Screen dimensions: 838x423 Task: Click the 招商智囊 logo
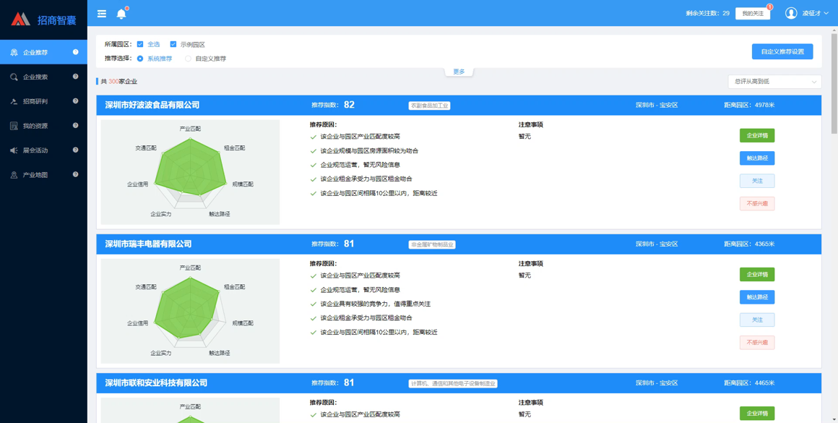pyautogui.click(x=43, y=20)
